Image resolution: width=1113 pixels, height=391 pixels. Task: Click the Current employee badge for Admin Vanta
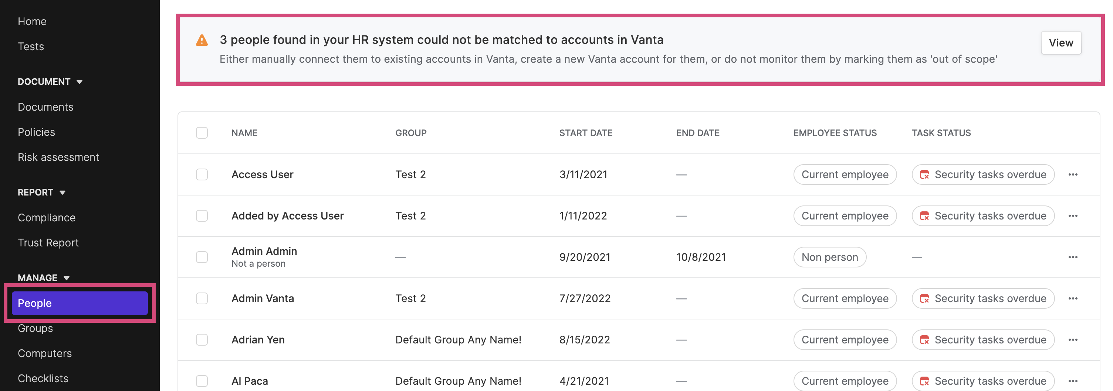click(x=845, y=299)
